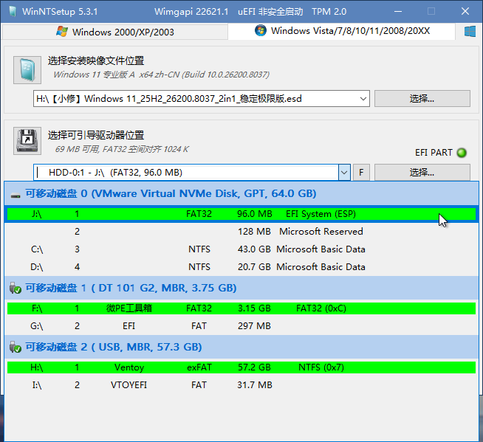Click the boot drive Select button
Viewport: 483px width, 442px height.
pyautogui.click(x=422, y=173)
